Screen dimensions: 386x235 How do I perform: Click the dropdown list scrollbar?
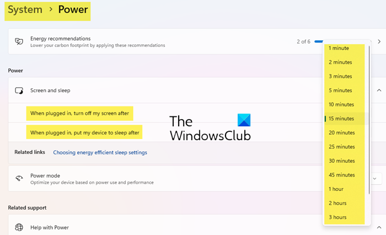coord(369,120)
